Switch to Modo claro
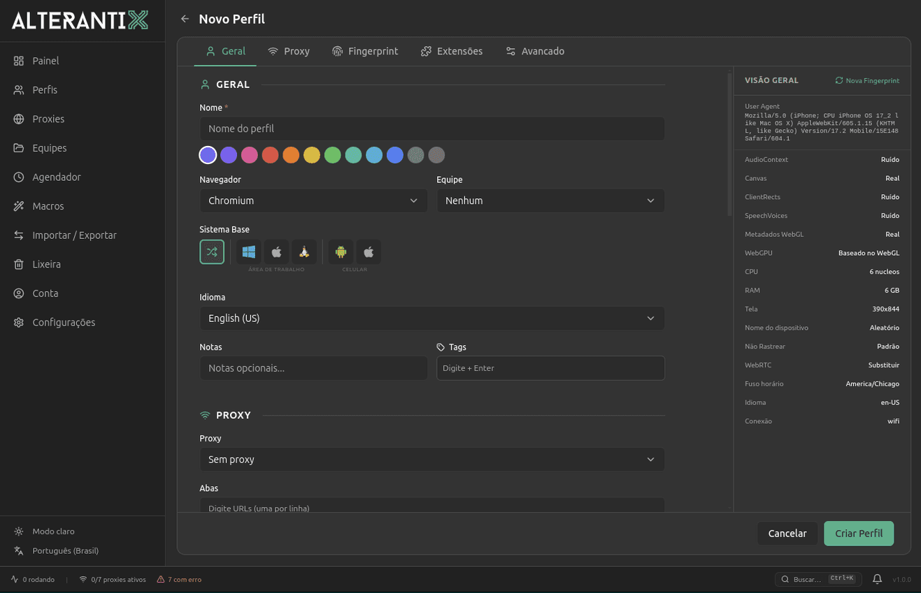This screenshot has height=593, width=921. coord(53,532)
